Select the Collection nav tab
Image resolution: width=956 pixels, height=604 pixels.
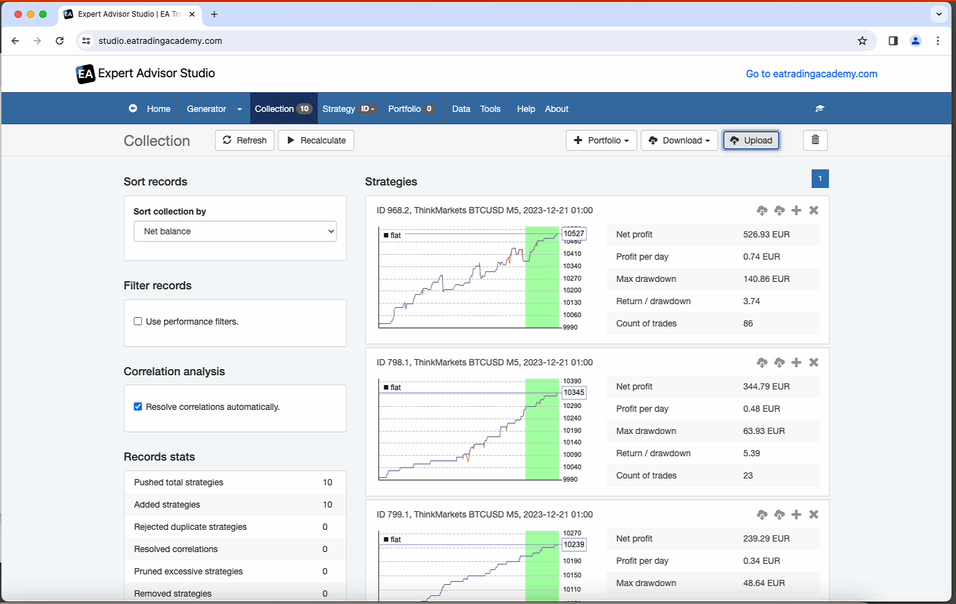(x=283, y=109)
